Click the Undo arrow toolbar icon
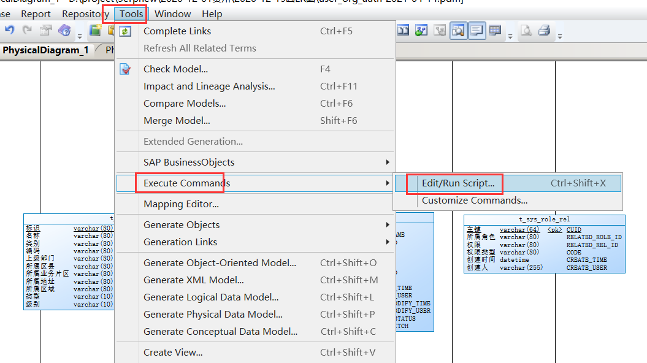This screenshot has height=363, width=647. pyautogui.click(x=10, y=29)
